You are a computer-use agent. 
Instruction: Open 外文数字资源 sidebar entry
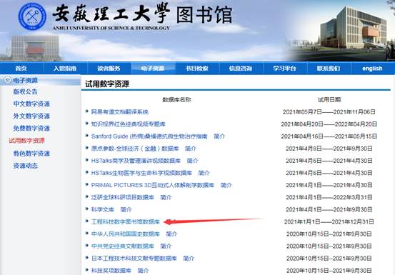pyautogui.click(x=31, y=116)
